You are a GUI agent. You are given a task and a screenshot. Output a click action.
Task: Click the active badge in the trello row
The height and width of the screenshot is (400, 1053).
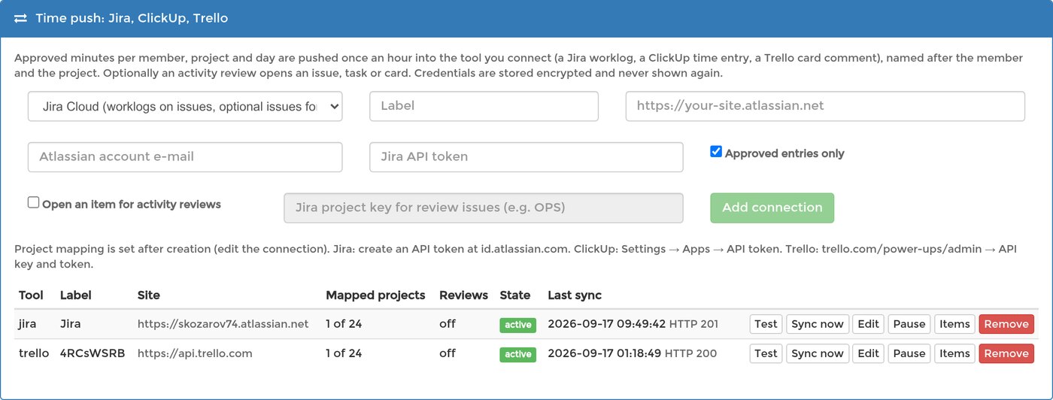pyautogui.click(x=517, y=354)
